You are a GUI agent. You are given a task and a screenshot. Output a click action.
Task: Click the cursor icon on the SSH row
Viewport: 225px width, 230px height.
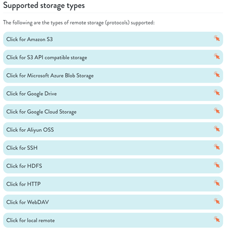tap(217, 147)
